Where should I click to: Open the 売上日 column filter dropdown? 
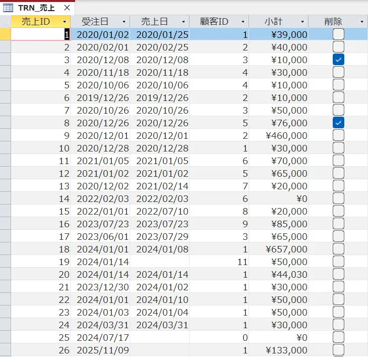[183, 22]
